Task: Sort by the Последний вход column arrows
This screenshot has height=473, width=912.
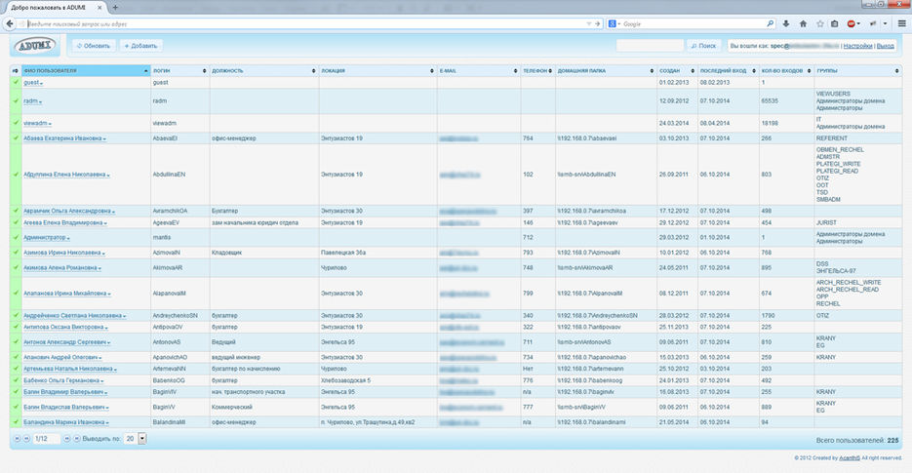Action: 754,71
